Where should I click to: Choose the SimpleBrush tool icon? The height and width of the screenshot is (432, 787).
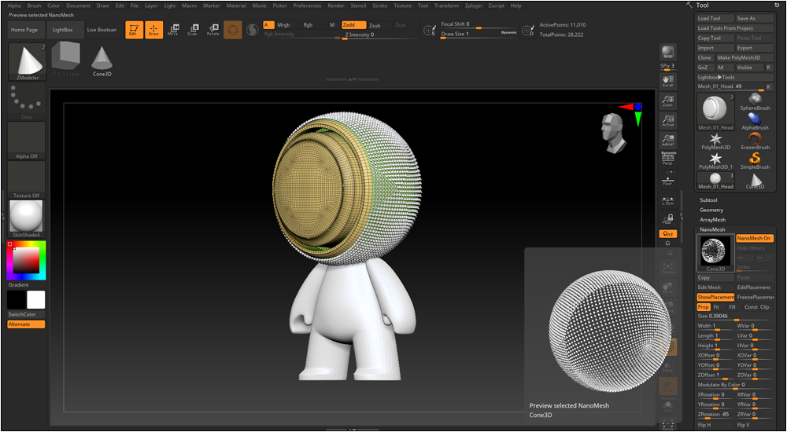(x=755, y=162)
